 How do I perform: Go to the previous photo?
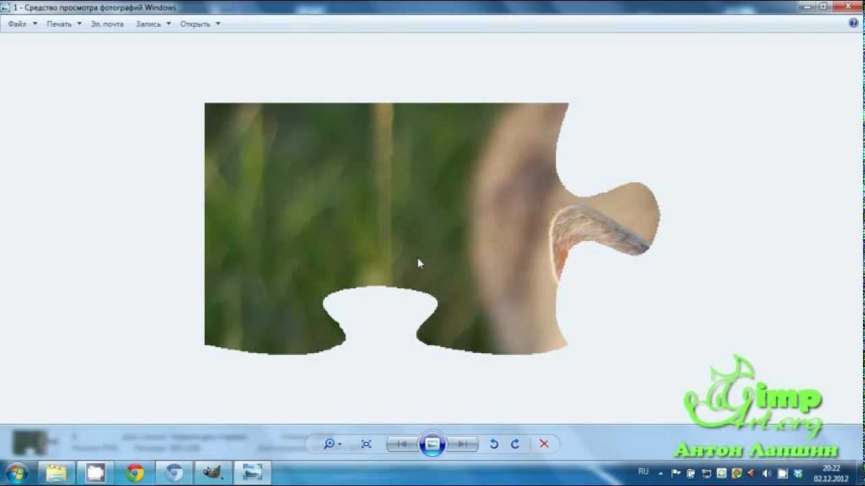point(402,443)
